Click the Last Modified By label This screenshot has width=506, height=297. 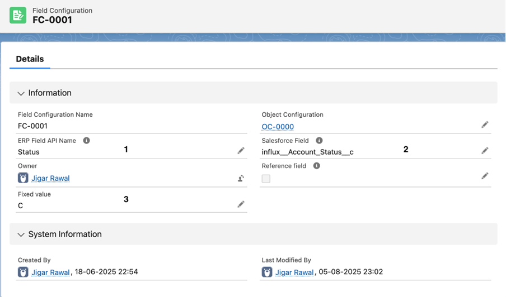click(286, 260)
